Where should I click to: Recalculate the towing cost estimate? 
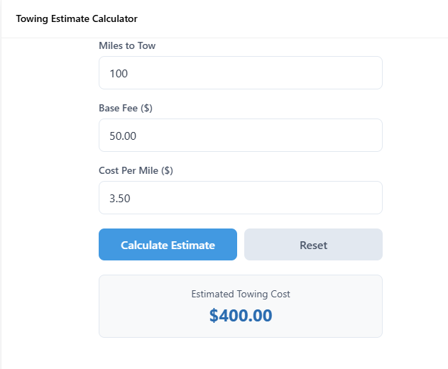[168, 245]
